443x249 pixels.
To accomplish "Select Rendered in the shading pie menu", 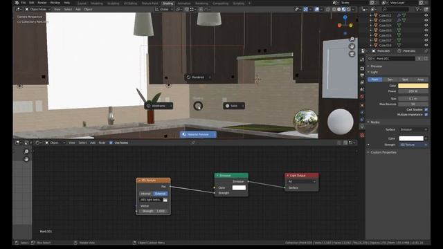I will 198,77.
